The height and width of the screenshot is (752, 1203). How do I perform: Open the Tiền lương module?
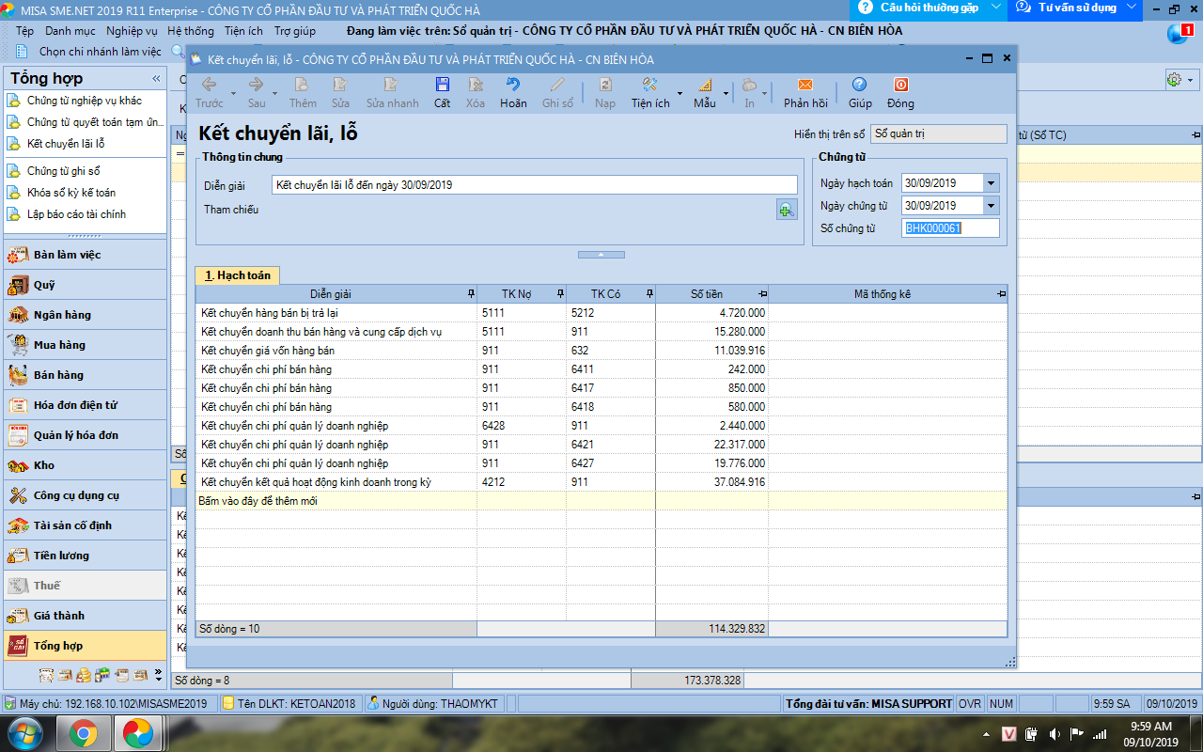85,556
